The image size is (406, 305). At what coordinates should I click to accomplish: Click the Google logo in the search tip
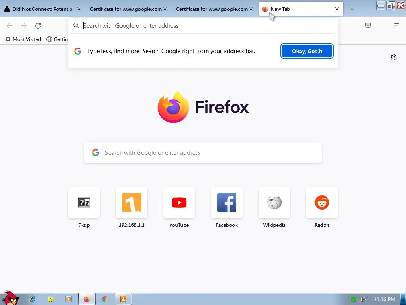pos(78,51)
